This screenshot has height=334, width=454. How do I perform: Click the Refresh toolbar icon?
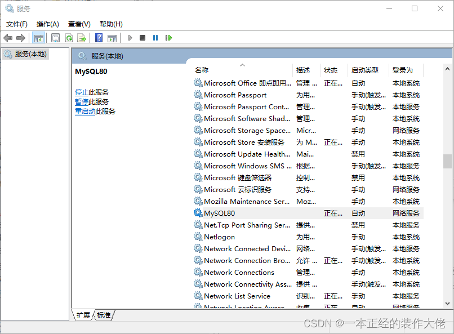(x=69, y=38)
